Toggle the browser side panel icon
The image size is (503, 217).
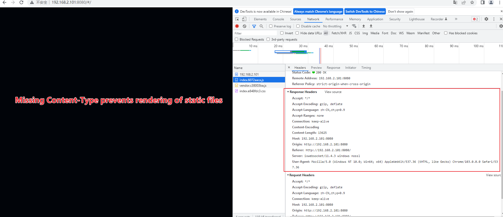click(483, 2)
